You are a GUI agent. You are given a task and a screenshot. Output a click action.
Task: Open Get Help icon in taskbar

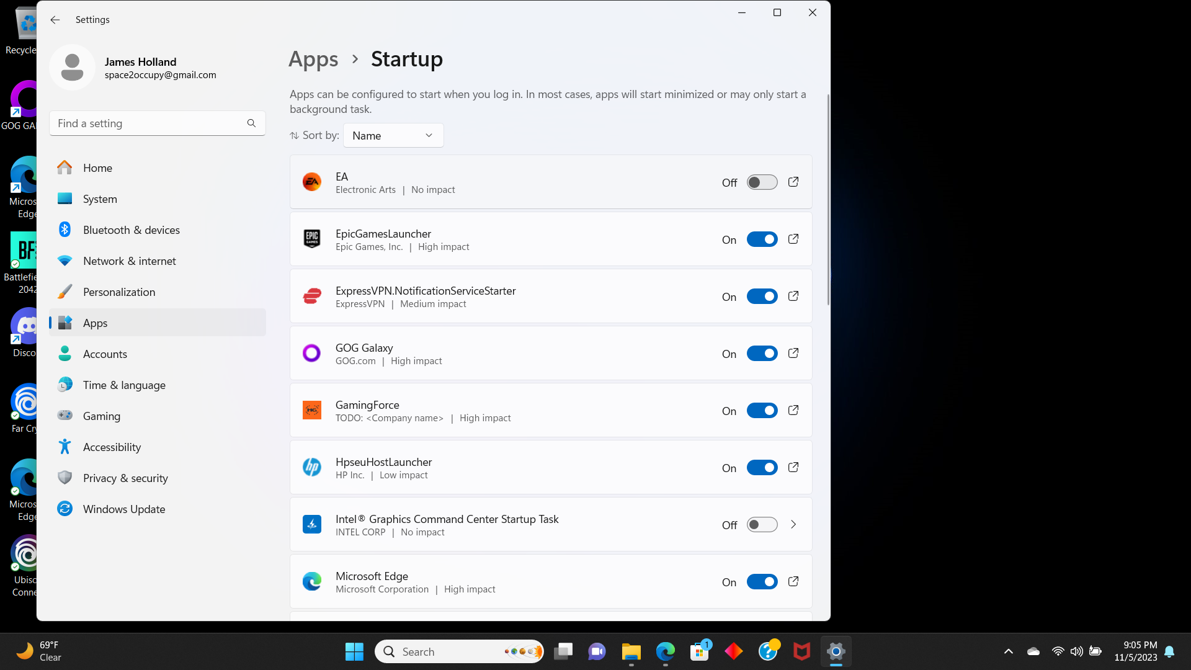(768, 651)
